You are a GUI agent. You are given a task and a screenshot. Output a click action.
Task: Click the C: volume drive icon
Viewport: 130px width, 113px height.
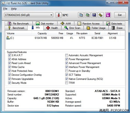click(8, 38)
